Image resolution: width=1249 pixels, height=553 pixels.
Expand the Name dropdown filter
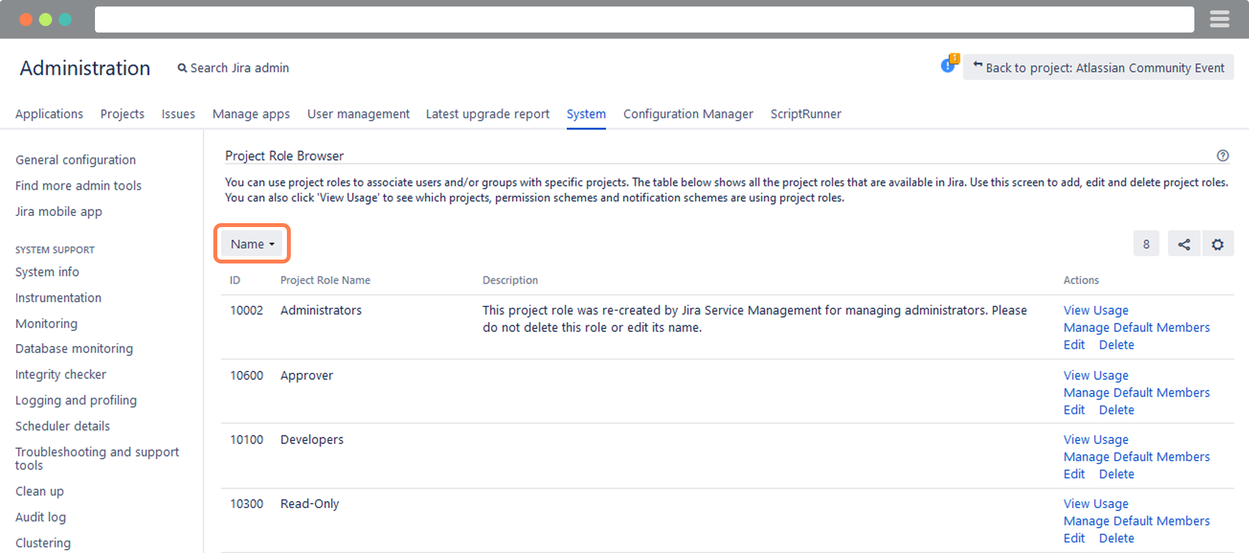click(x=252, y=244)
